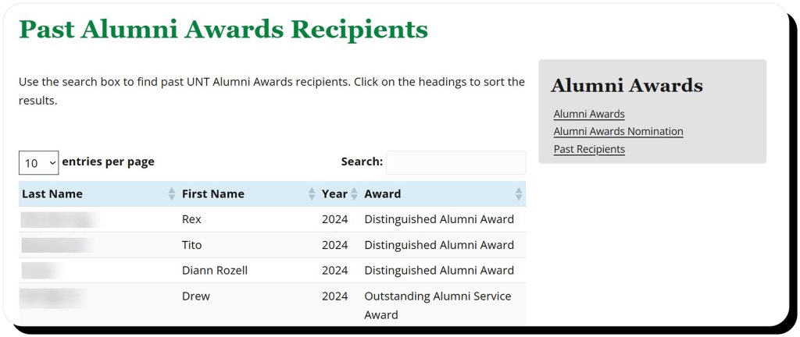The image size is (800, 337).
Task: Select the row for Tito
Action: point(191,245)
